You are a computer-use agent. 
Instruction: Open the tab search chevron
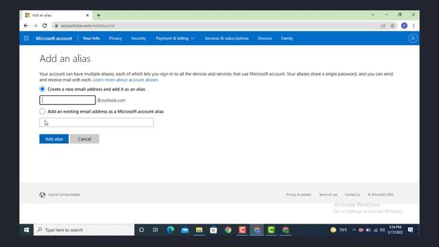372,14
